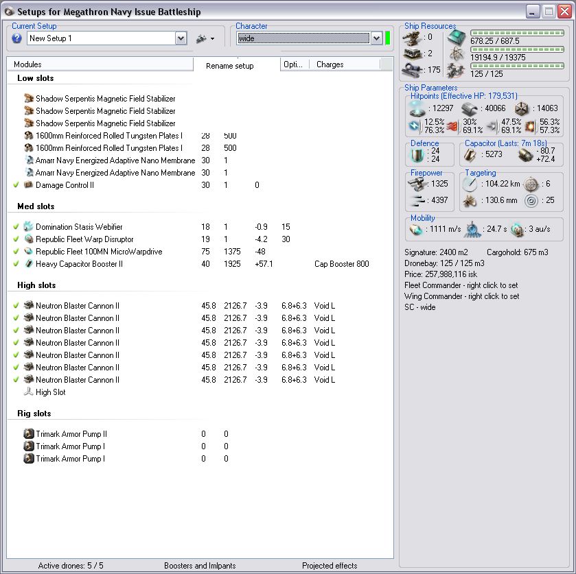Image resolution: width=576 pixels, height=574 pixels.
Task: Click SC - wide entry
Action: [x=420, y=307]
